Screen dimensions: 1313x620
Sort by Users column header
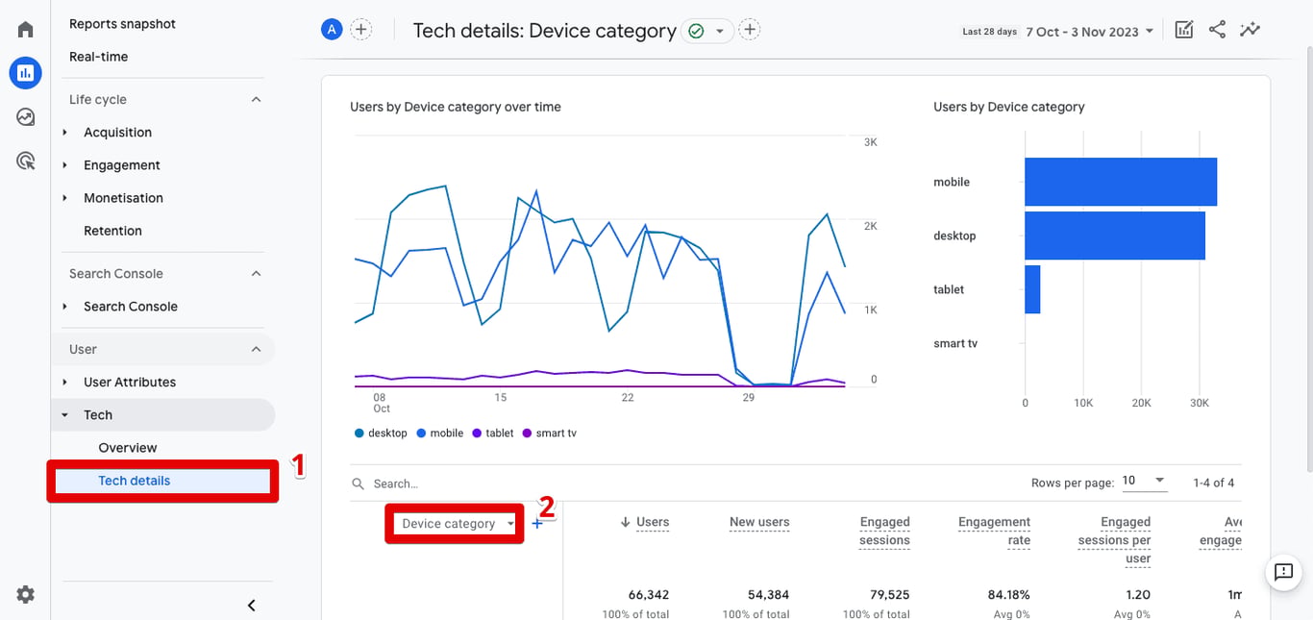tap(653, 522)
